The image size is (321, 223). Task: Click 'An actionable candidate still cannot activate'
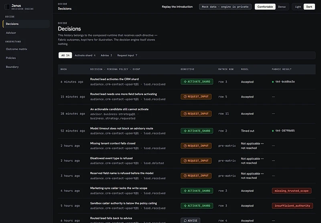[x=119, y=109]
